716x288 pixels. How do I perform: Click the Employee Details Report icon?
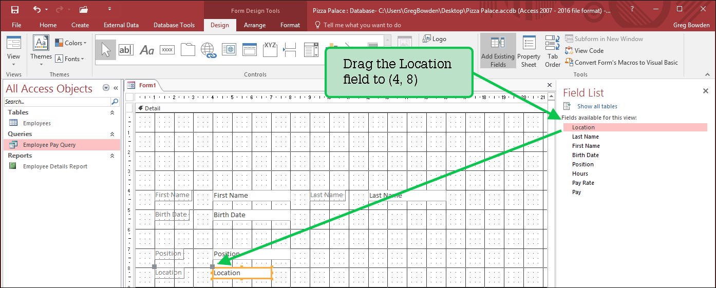tap(13, 166)
